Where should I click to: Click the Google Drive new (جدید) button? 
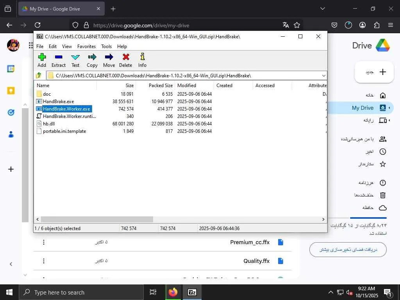coord(374,72)
